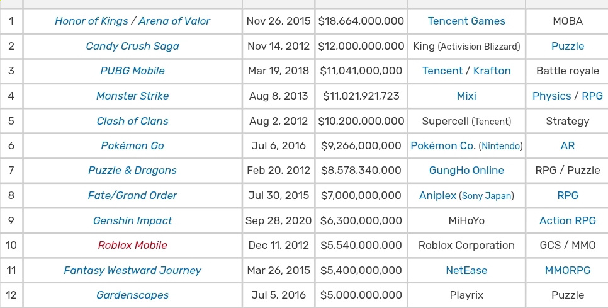Image resolution: width=608 pixels, height=308 pixels.
Task: Open the Genshin Impact page
Action: point(132,220)
